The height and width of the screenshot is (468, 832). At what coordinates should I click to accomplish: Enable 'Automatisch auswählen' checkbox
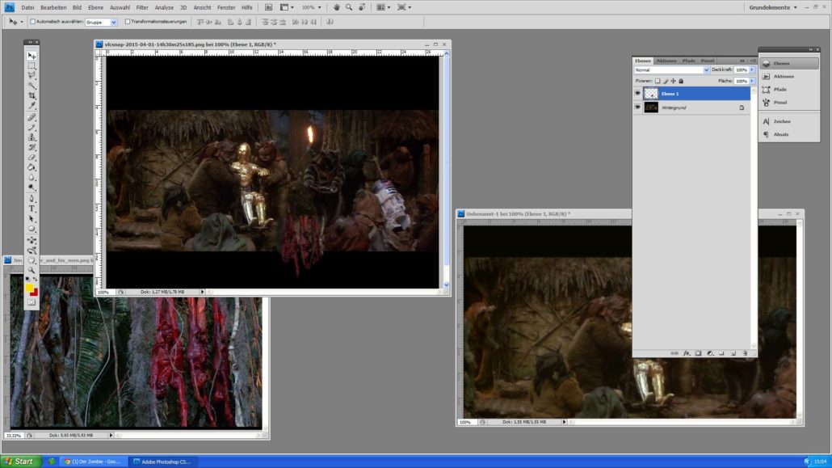(x=33, y=22)
